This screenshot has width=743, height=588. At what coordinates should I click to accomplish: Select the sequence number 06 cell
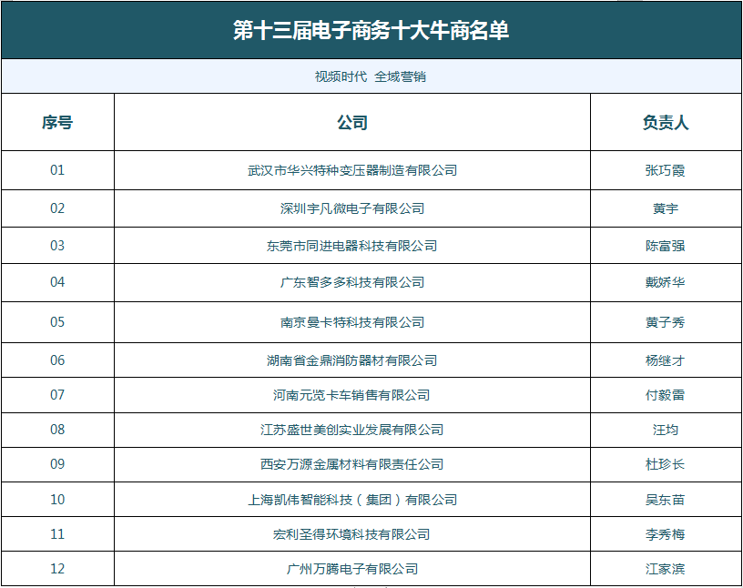tap(57, 360)
